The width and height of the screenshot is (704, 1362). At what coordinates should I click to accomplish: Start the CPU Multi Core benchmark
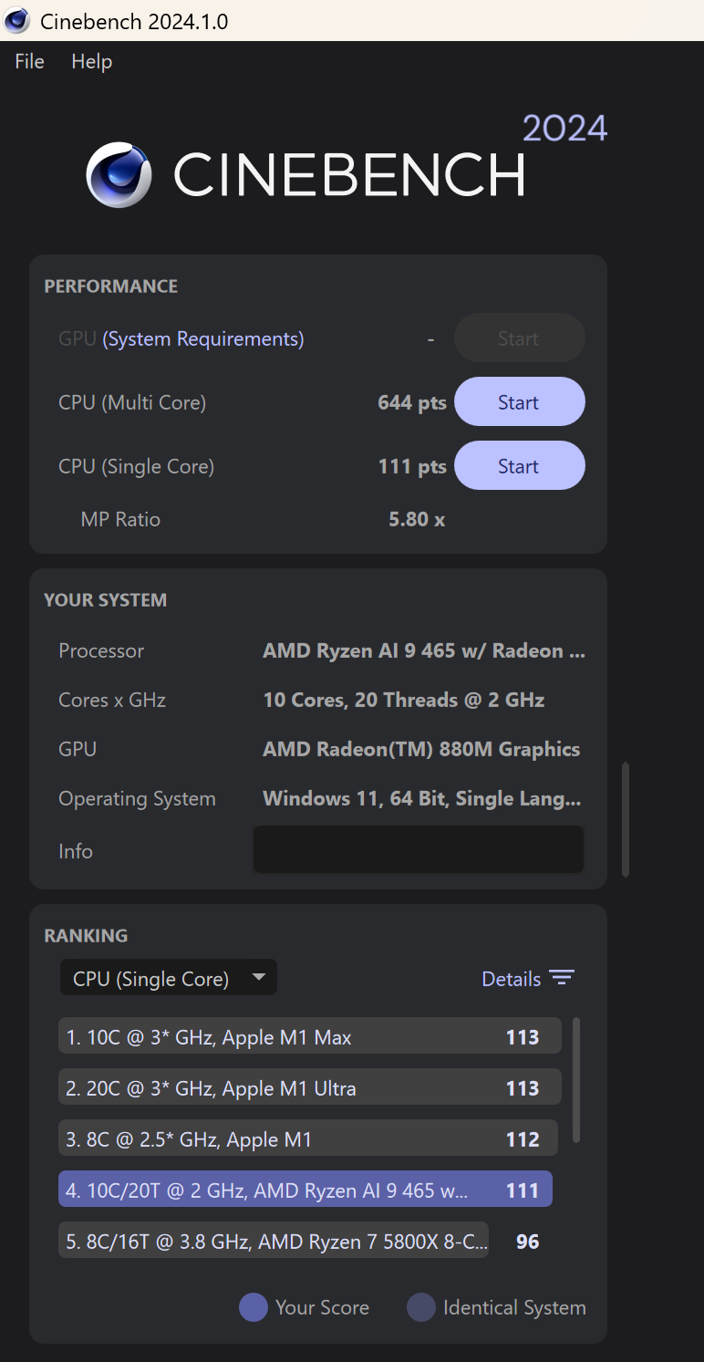pos(519,402)
